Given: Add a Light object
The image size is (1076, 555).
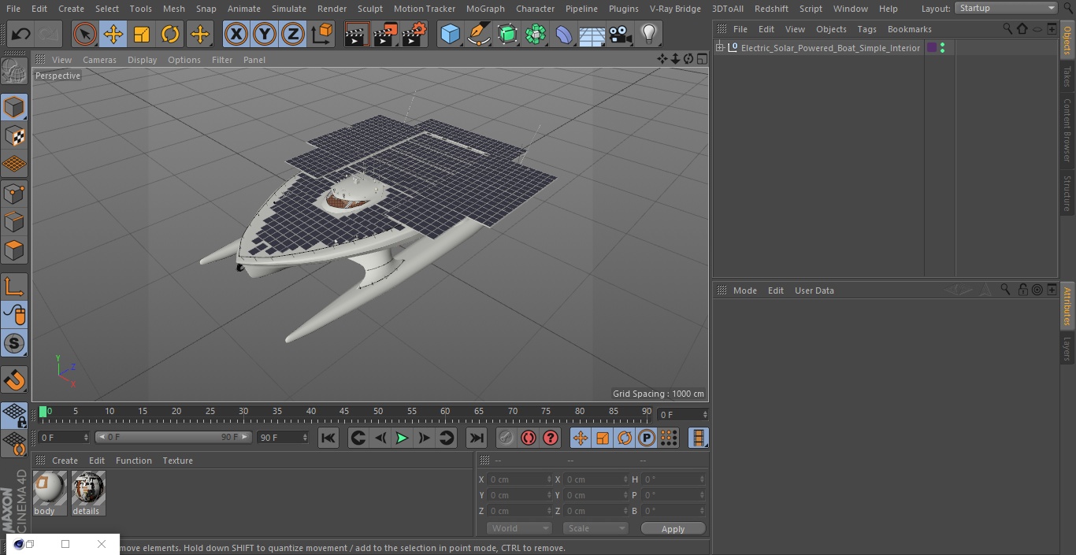Looking at the screenshot, I should pos(648,34).
